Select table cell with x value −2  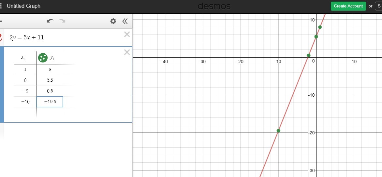(x=25, y=91)
